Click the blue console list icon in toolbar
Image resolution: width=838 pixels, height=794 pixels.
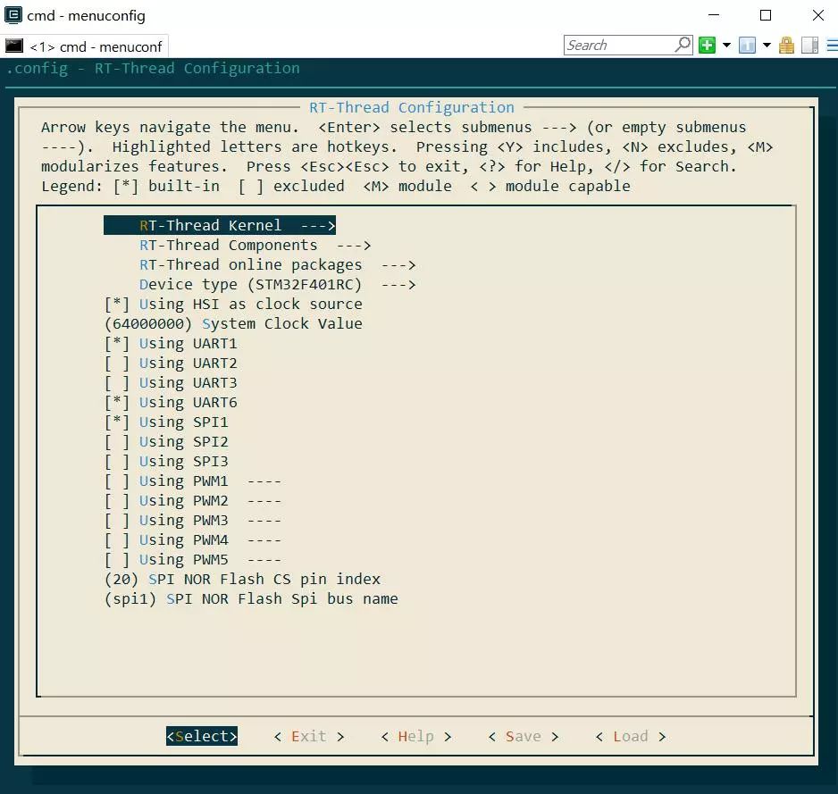pyautogui.click(x=747, y=46)
